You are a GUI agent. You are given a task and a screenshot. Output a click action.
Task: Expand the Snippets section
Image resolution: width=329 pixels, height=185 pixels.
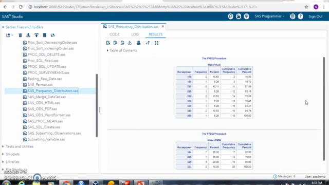tap(3, 154)
